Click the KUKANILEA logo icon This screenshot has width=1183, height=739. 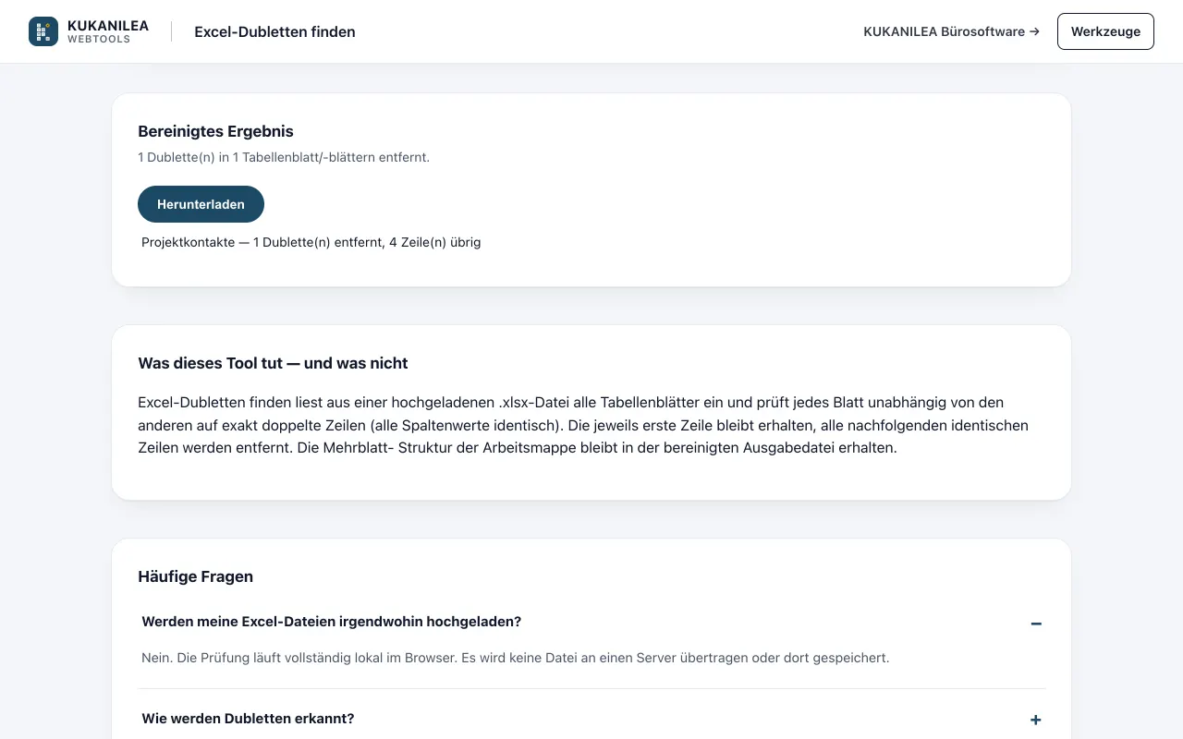pyautogui.click(x=43, y=31)
